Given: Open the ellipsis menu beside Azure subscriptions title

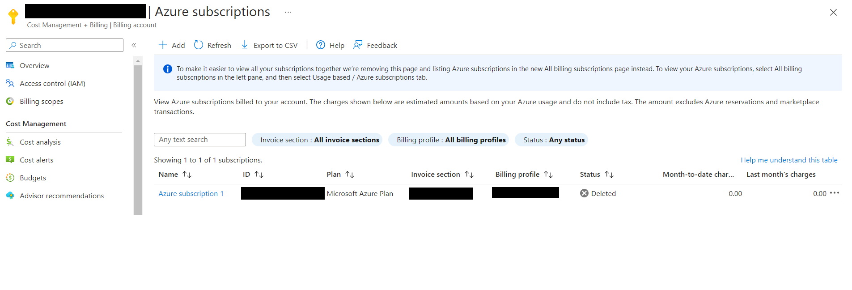Looking at the screenshot, I should (x=288, y=12).
